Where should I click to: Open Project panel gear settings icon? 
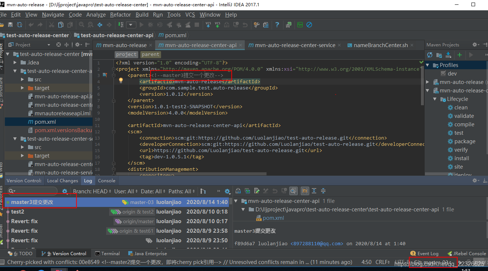point(78,45)
